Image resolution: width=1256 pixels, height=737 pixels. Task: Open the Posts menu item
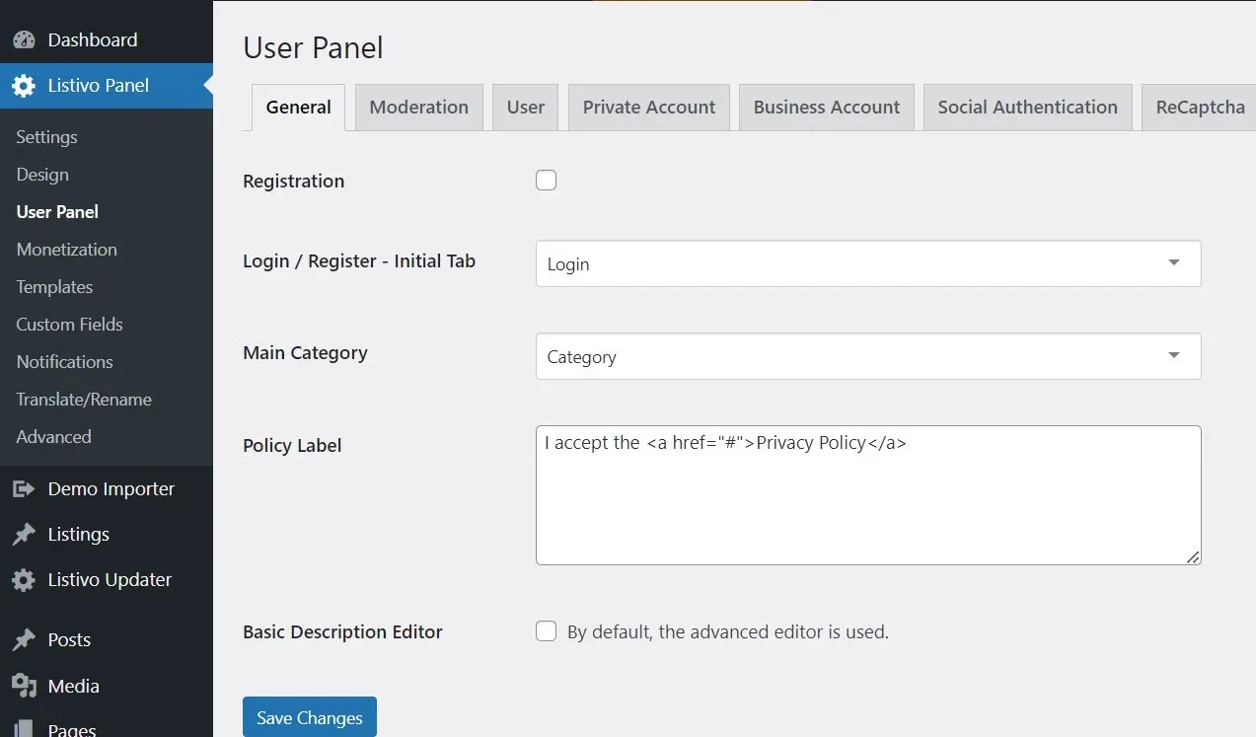point(107,640)
